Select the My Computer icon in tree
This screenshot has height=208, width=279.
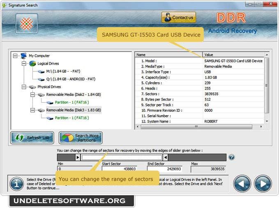tap(24, 56)
